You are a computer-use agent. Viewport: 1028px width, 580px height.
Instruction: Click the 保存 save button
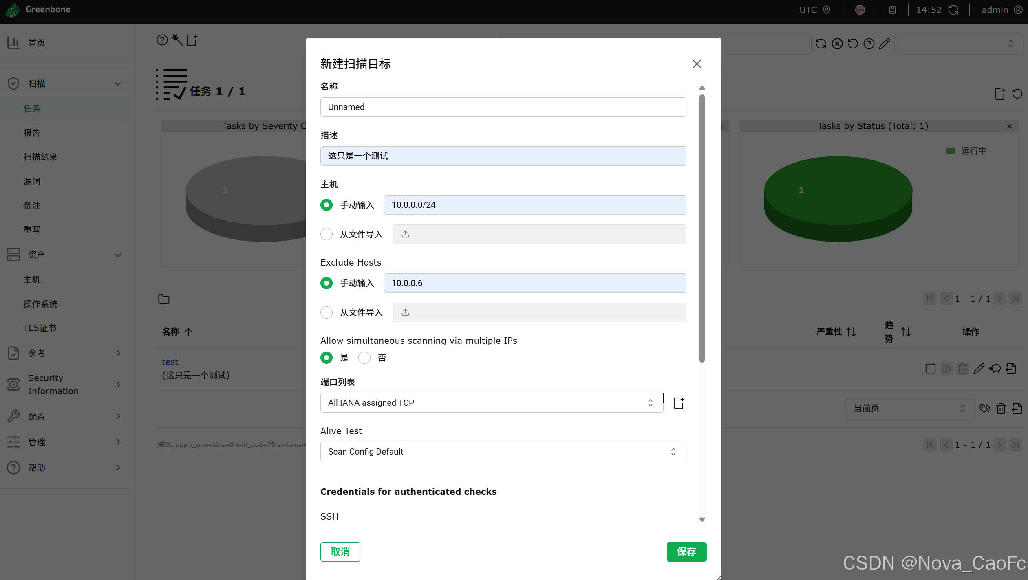pyautogui.click(x=686, y=552)
